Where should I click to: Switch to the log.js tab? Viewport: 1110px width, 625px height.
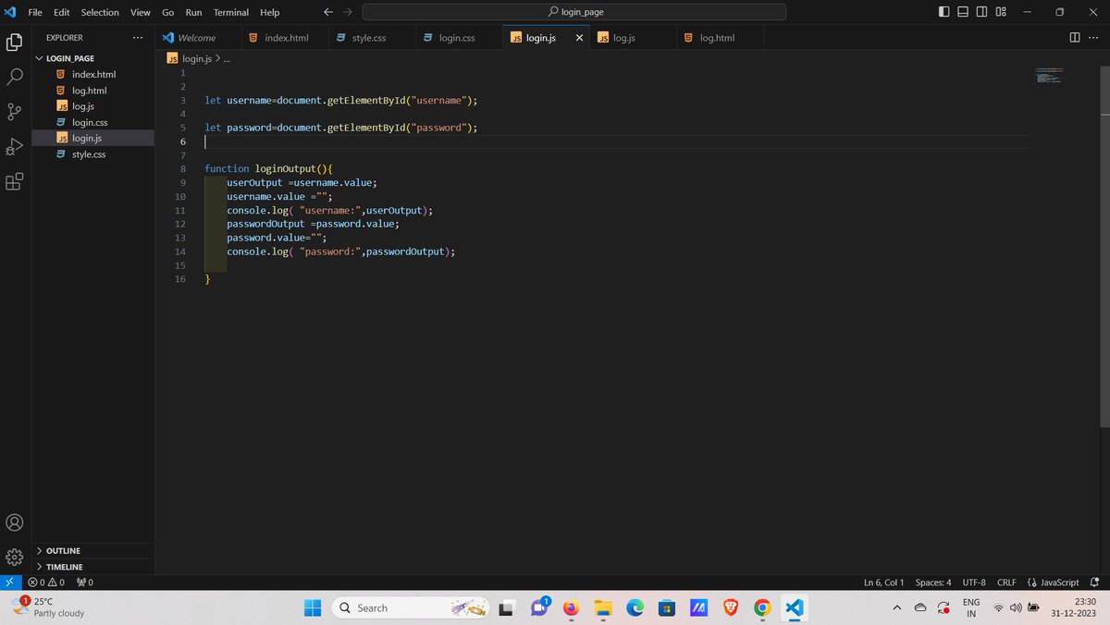coord(634,38)
